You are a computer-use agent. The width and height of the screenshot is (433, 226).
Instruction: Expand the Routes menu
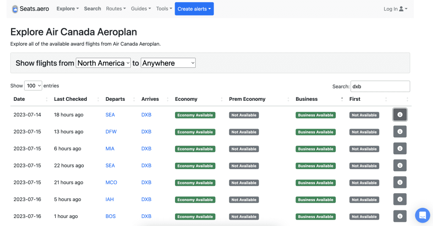[116, 8]
